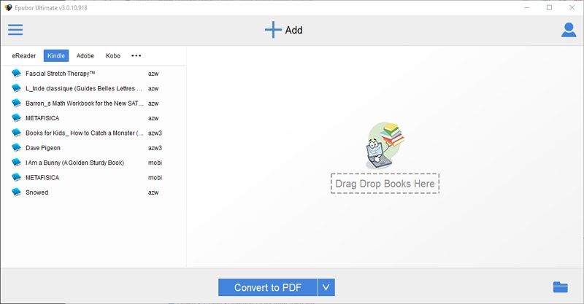Click book icon beside L_Inde classique
Image resolution: width=584 pixels, height=304 pixels.
click(x=16, y=88)
